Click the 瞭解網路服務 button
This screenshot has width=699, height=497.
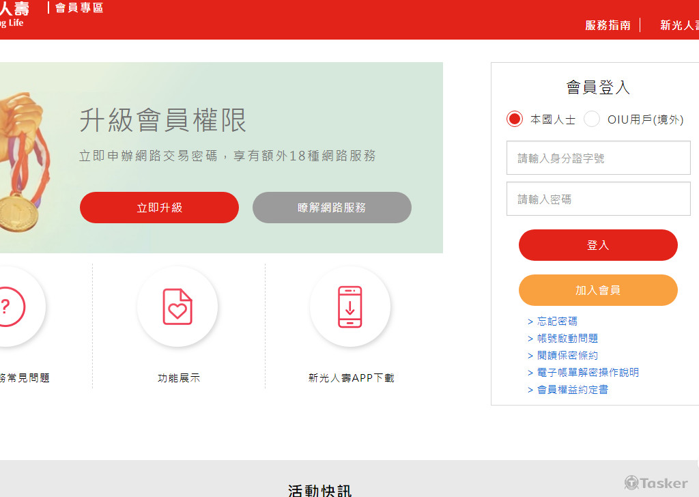point(332,208)
